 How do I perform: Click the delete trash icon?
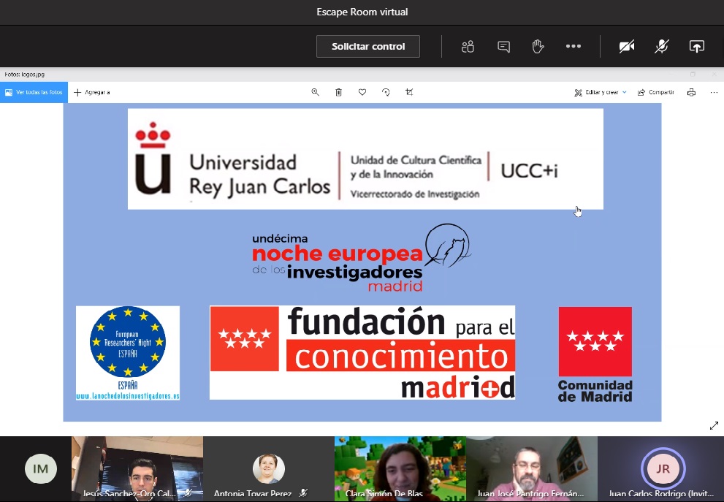pos(338,92)
